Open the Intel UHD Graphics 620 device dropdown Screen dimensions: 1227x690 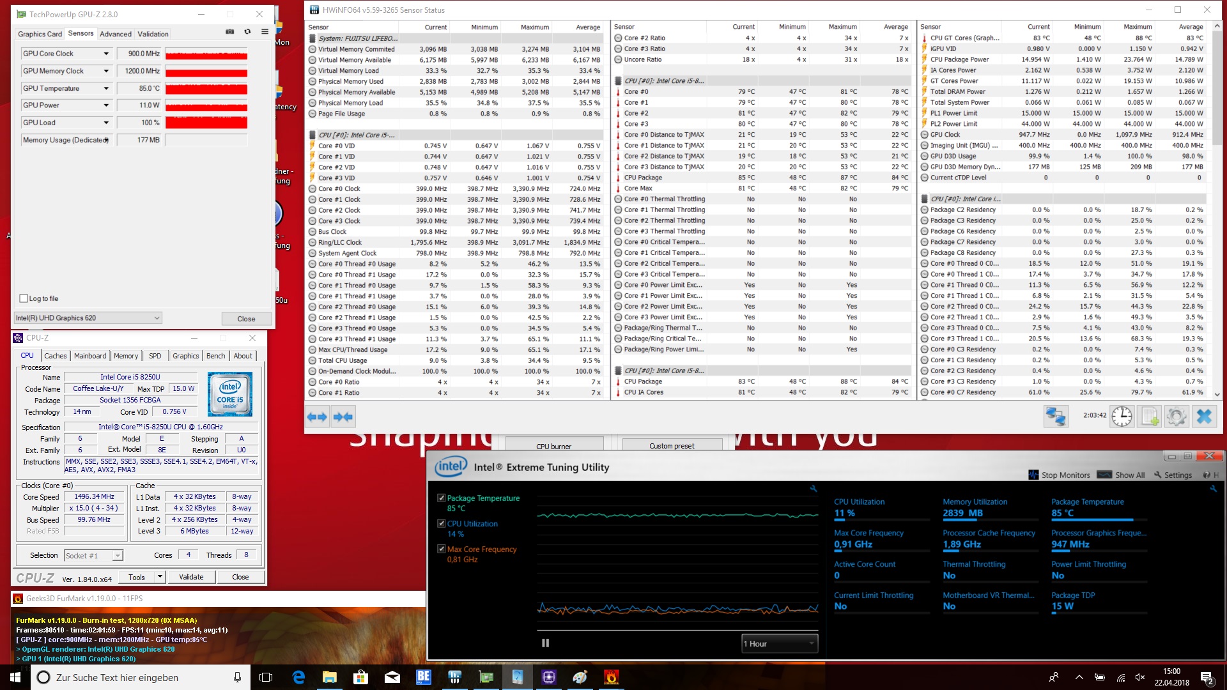(x=157, y=318)
